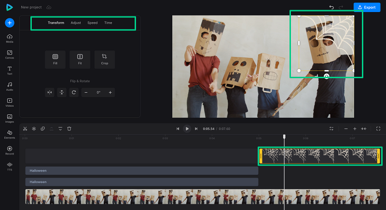
Task: Open the Media panel in sidebar
Action: click(x=10, y=39)
